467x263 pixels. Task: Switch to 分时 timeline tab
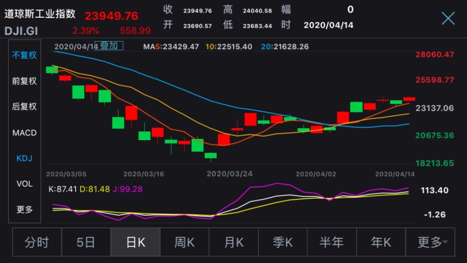click(37, 242)
